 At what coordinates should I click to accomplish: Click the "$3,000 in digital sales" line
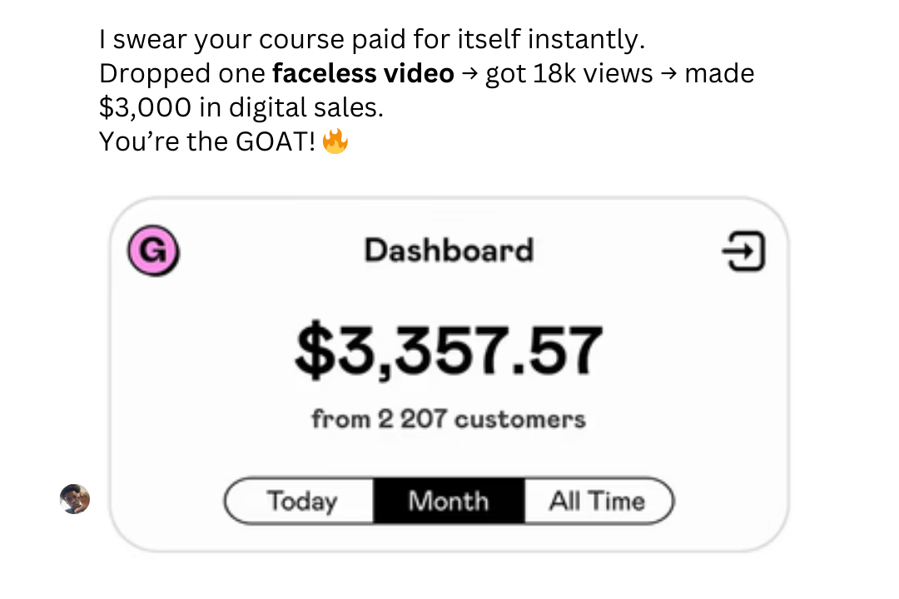241,108
